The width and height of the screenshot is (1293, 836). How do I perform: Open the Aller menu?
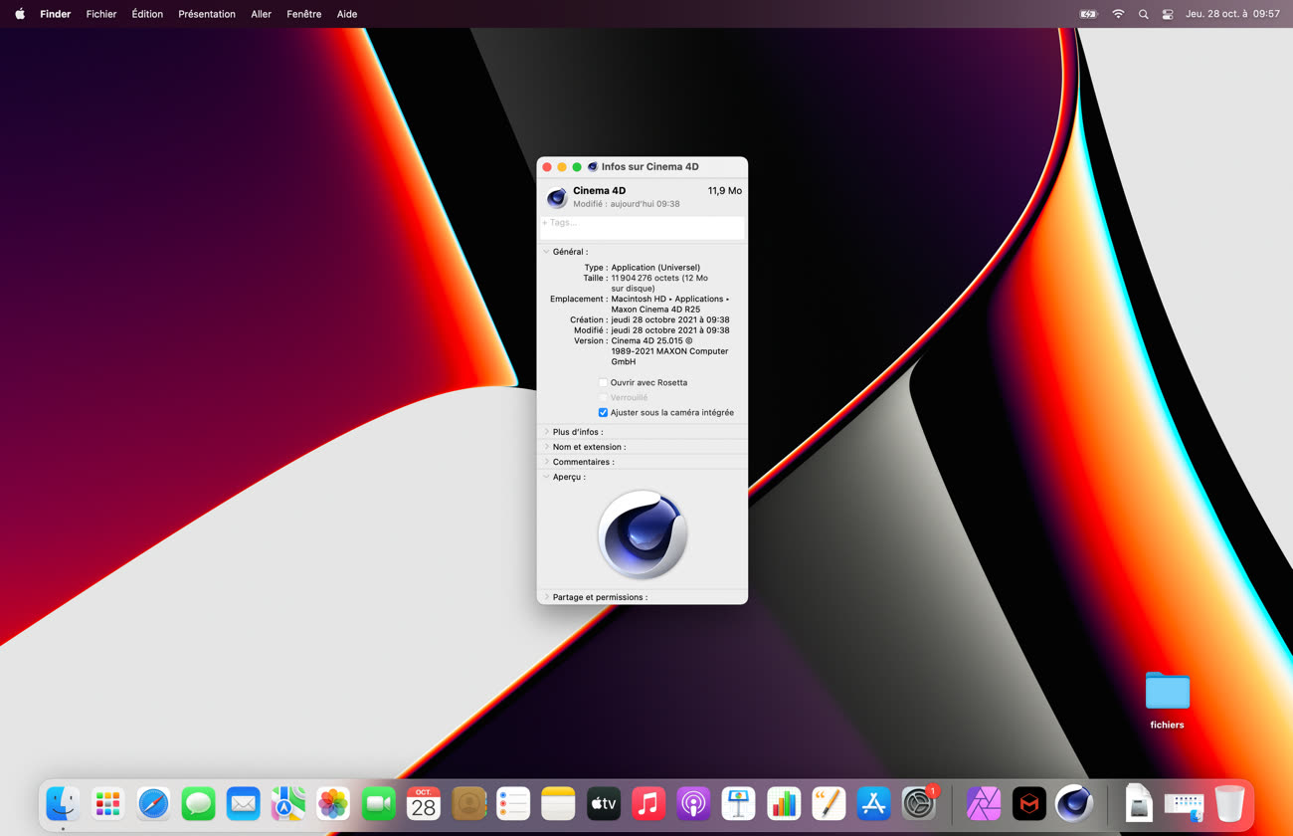tap(262, 14)
